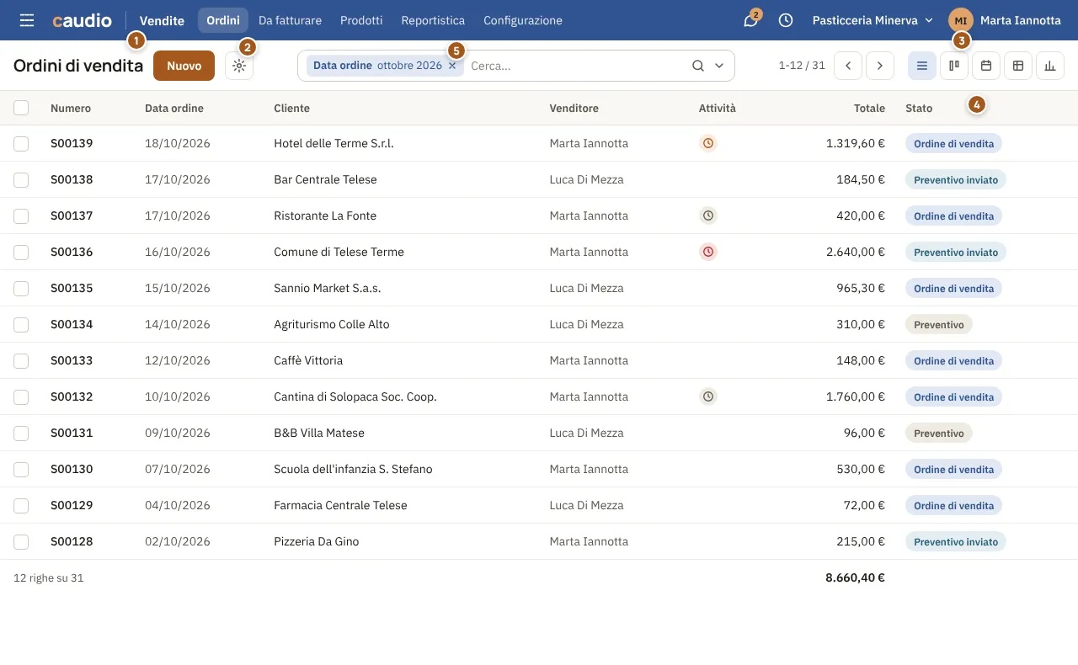Image resolution: width=1078 pixels, height=665 pixels.
Task: Go to the previous page of orders
Action: pyautogui.click(x=848, y=66)
